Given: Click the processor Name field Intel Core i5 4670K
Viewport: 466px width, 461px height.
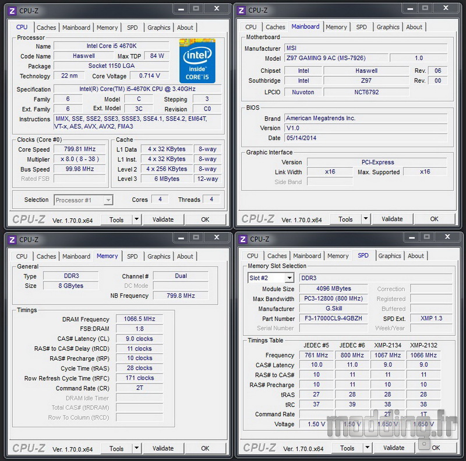Looking at the screenshot, I should point(111,46).
